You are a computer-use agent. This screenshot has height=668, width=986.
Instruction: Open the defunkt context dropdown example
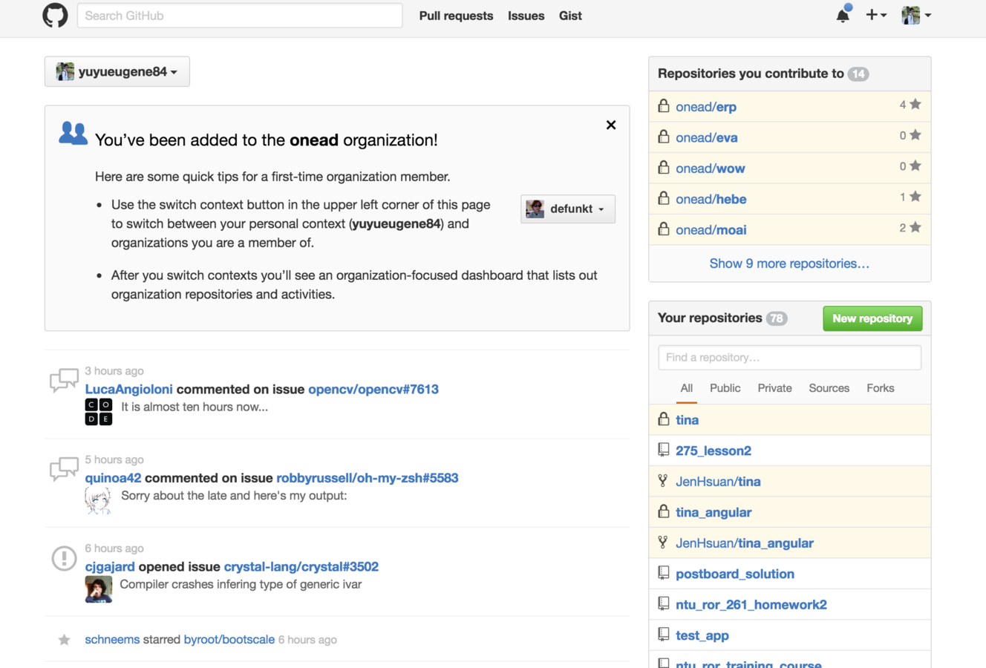[568, 209]
